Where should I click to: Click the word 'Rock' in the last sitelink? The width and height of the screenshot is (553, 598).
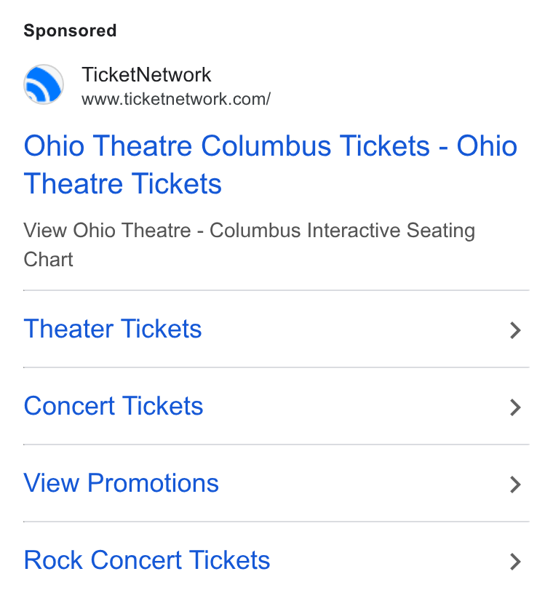click(x=53, y=560)
